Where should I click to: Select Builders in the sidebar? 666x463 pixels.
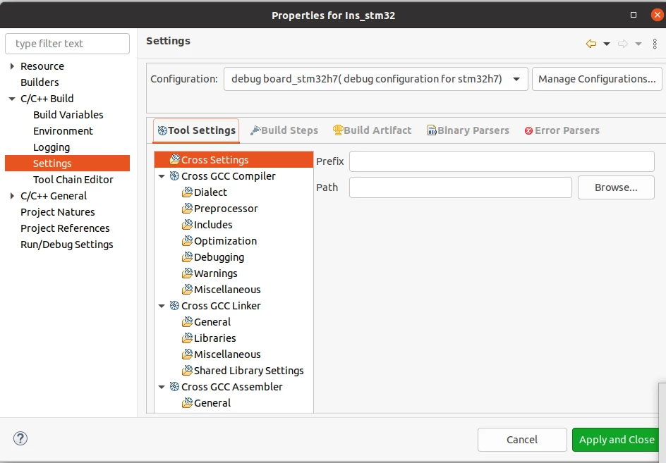pyautogui.click(x=40, y=82)
